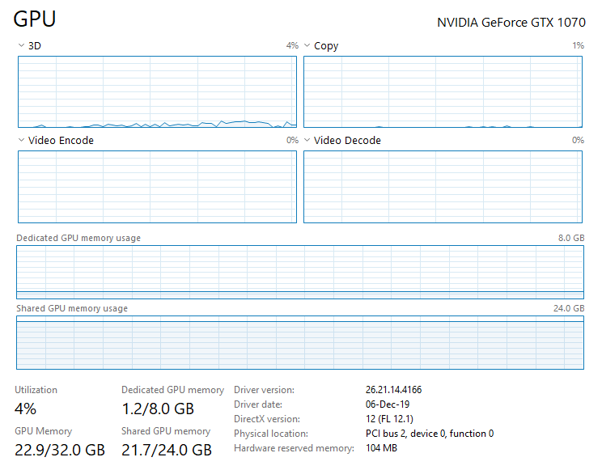Click the Shared GPU memory usage graph
The image size is (602, 470).
click(300, 343)
